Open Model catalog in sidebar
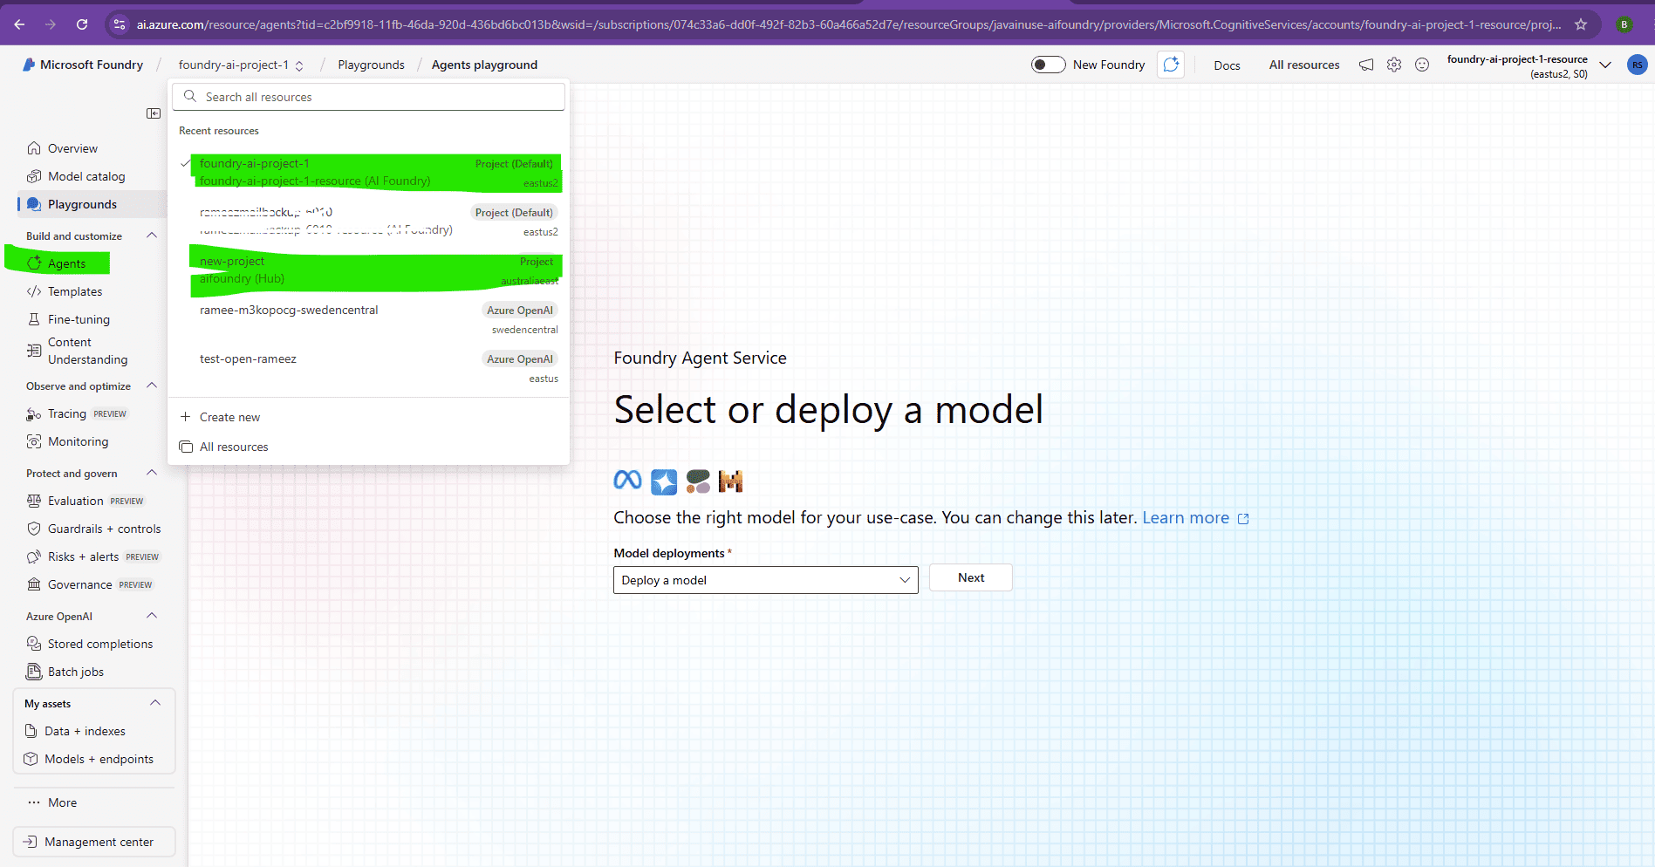The height and width of the screenshot is (867, 1655). [86, 176]
